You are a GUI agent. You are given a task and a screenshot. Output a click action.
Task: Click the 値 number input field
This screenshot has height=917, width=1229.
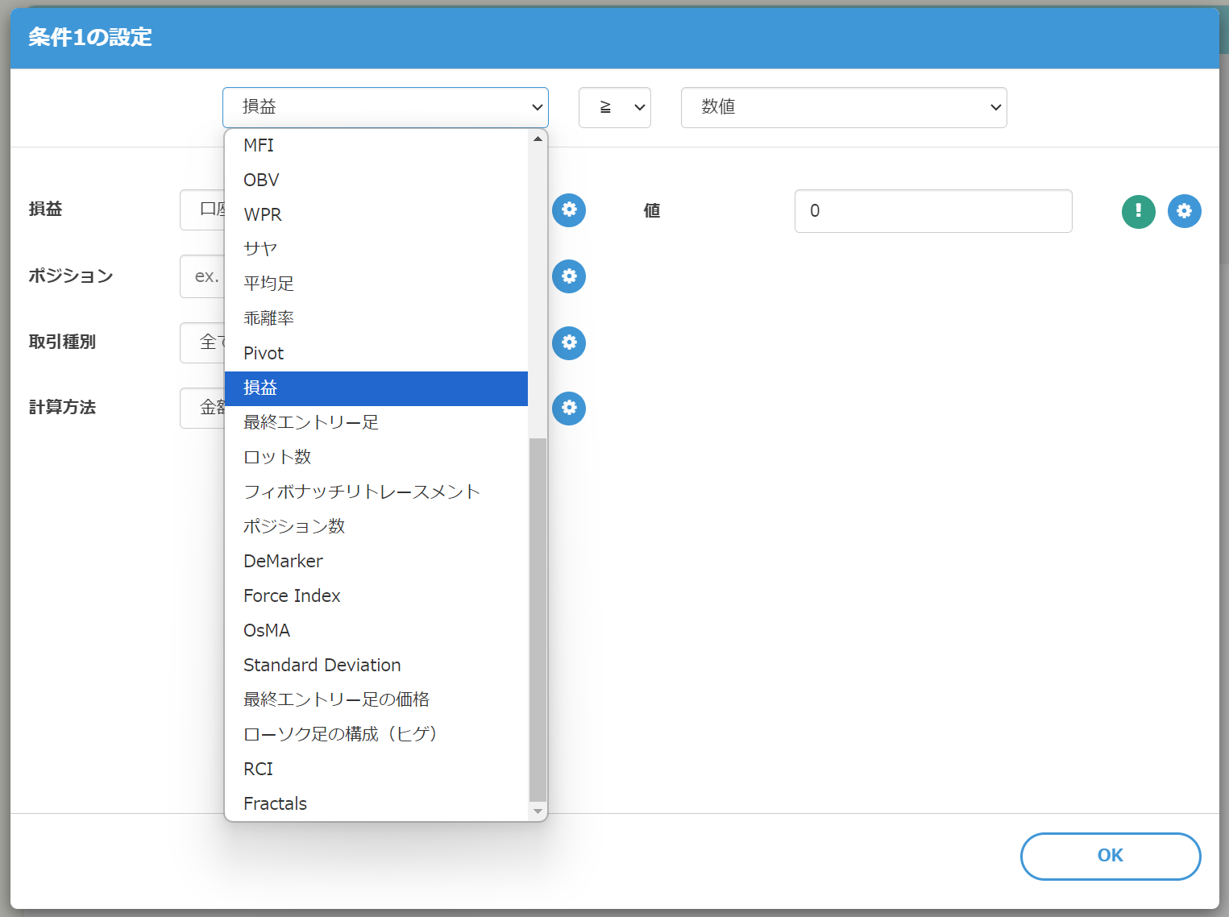tap(932, 211)
